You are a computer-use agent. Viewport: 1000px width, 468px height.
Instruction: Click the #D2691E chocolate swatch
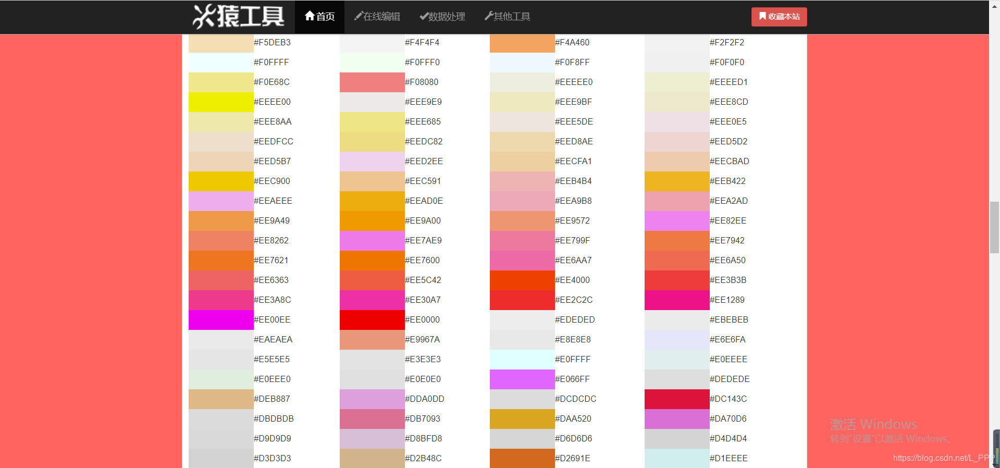[522, 459]
